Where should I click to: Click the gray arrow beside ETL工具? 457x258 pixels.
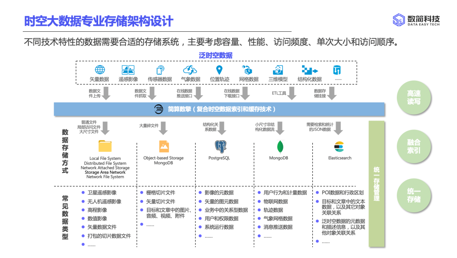(292, 93)
